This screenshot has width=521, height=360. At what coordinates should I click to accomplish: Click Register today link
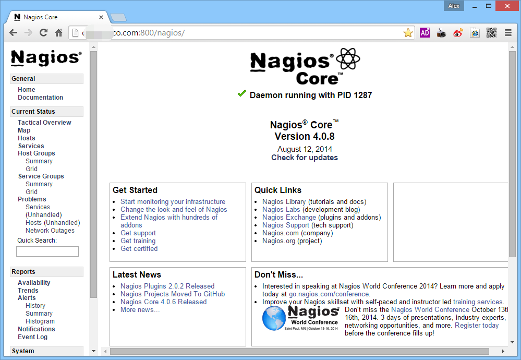pos(477,325)
